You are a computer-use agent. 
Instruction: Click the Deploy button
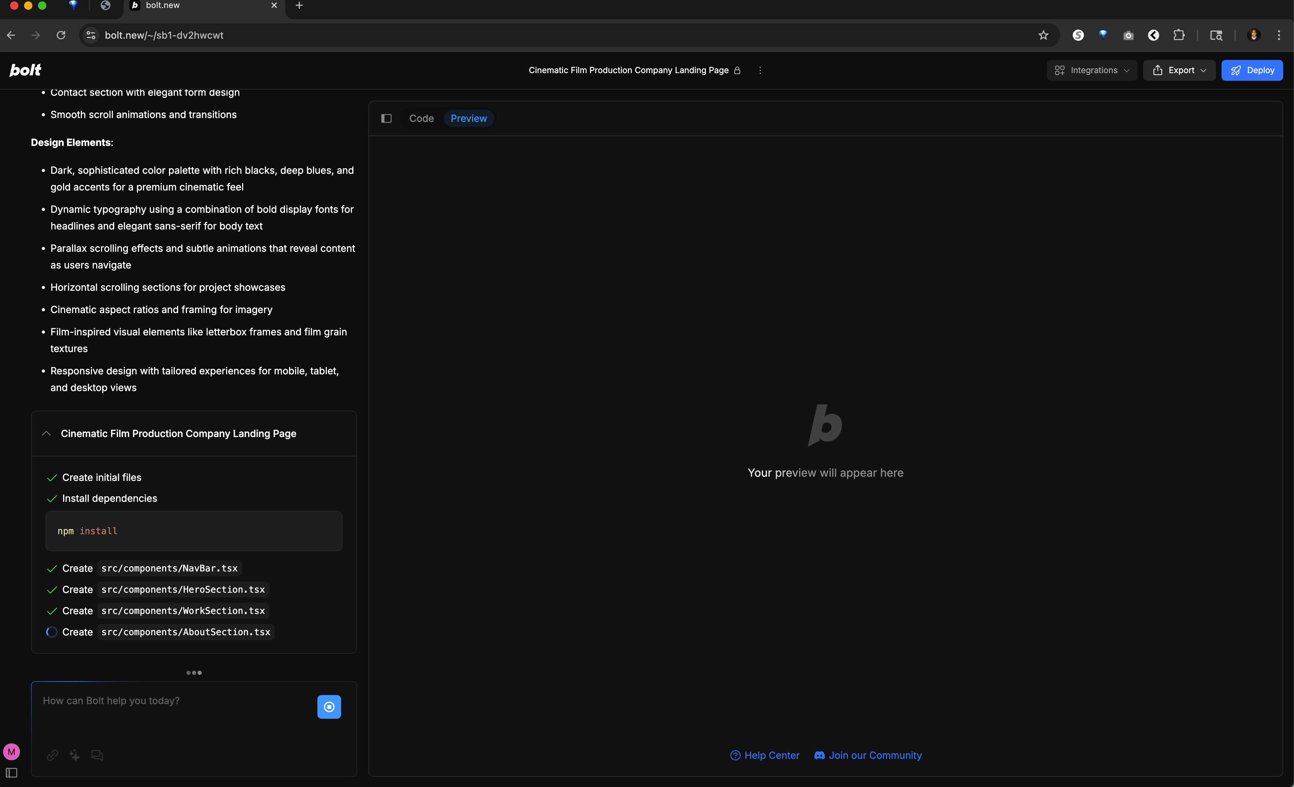[1252, 70]
